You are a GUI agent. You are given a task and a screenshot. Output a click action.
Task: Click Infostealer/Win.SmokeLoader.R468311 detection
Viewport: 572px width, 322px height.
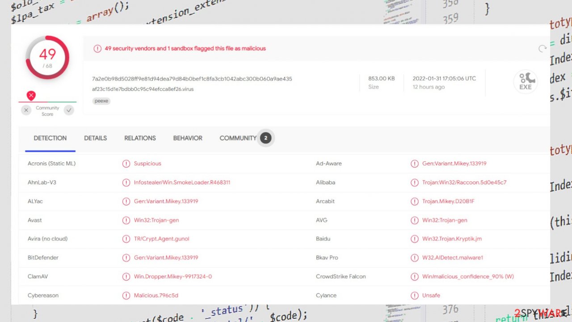pyautogui.click(x=182, y=183)
